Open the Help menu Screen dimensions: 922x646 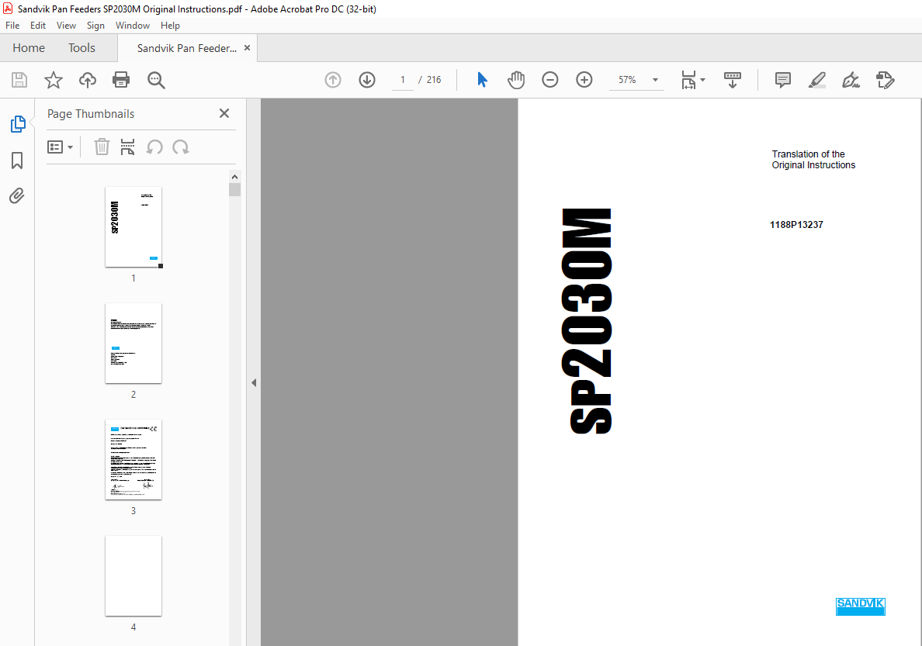click(x=170, y=26)
